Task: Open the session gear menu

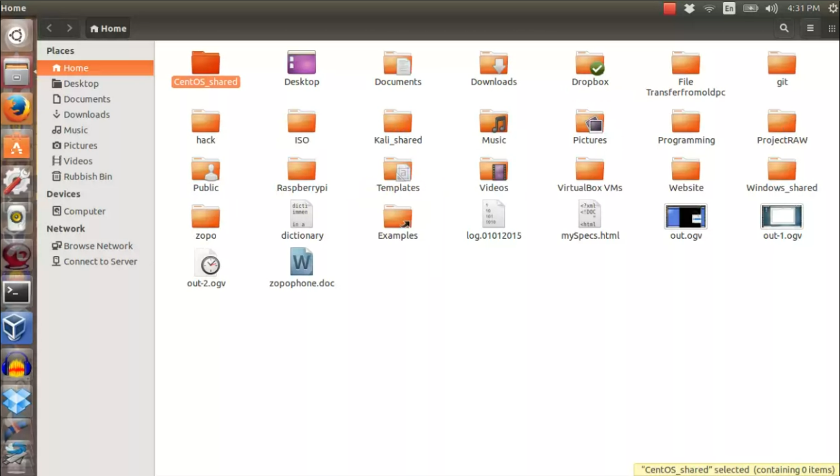Action: (x=831, y=8)
